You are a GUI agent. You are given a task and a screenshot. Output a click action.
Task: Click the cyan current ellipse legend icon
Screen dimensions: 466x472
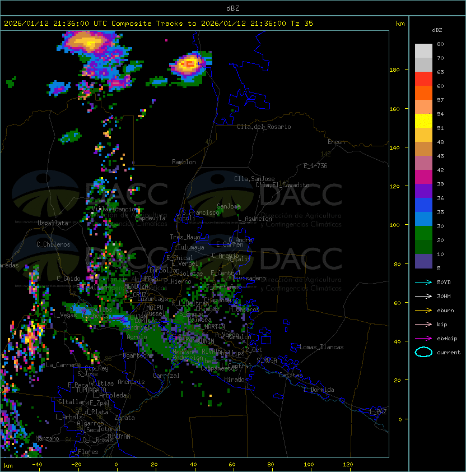tap(423, 352)
